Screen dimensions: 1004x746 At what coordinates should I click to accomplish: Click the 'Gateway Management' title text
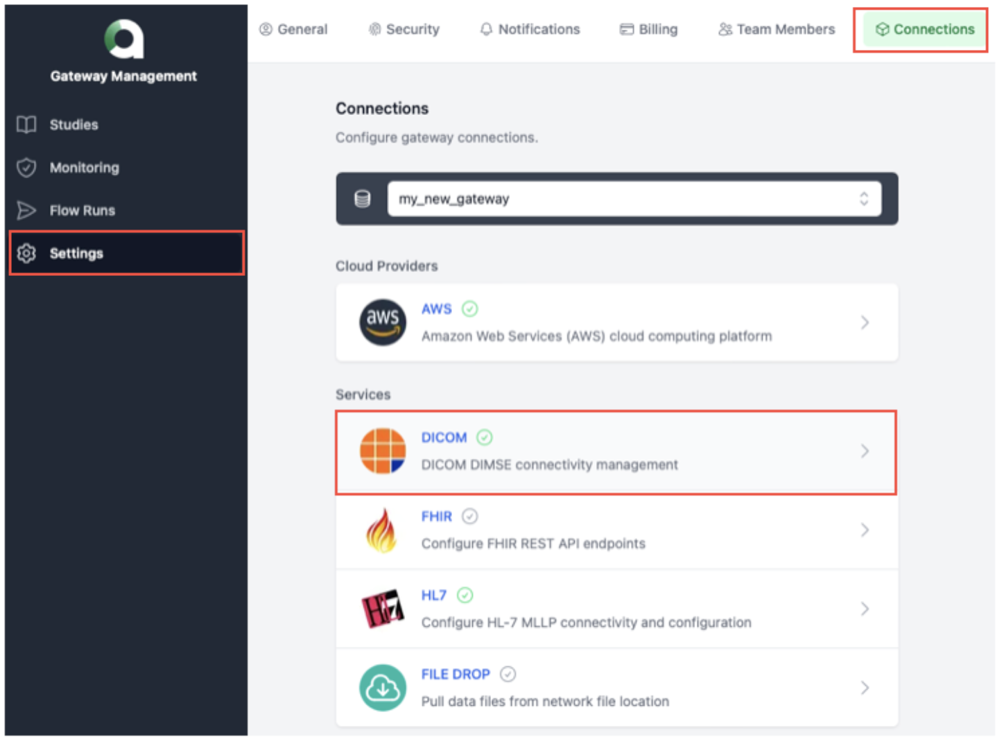(x=123, y=76)
